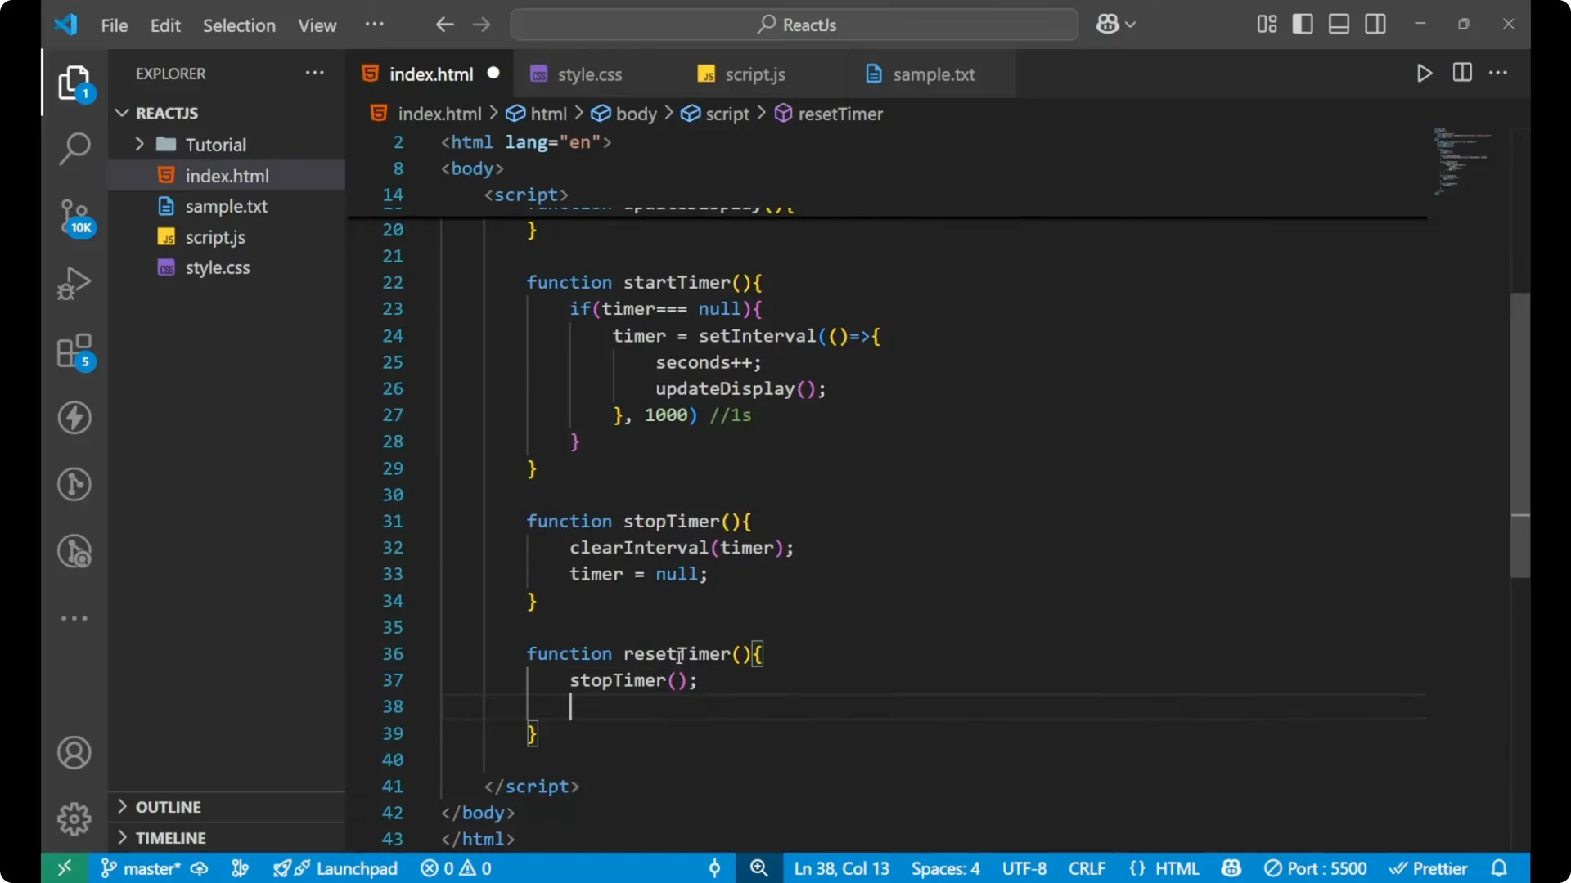Open the File menu
The width and height of the screenshot is (1571, 883).
114,25
